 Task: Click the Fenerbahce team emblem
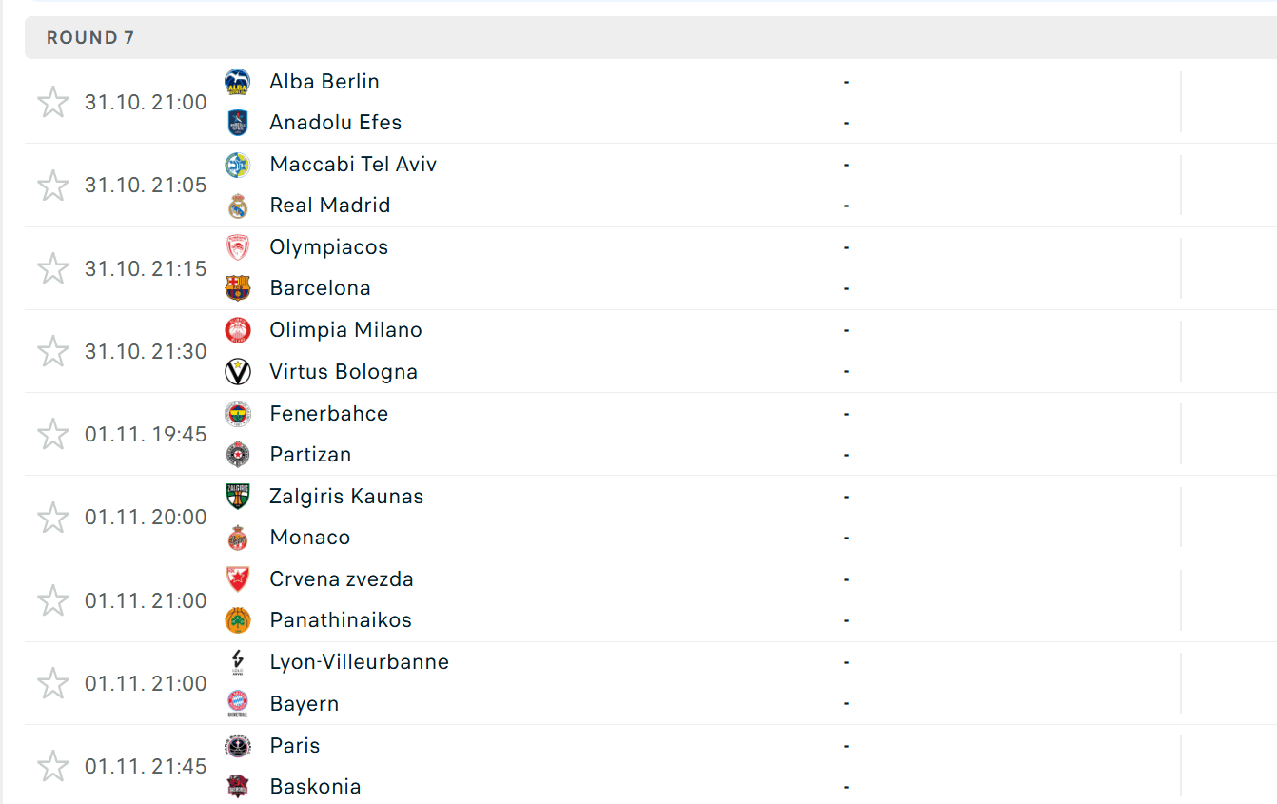pos(237,414)
